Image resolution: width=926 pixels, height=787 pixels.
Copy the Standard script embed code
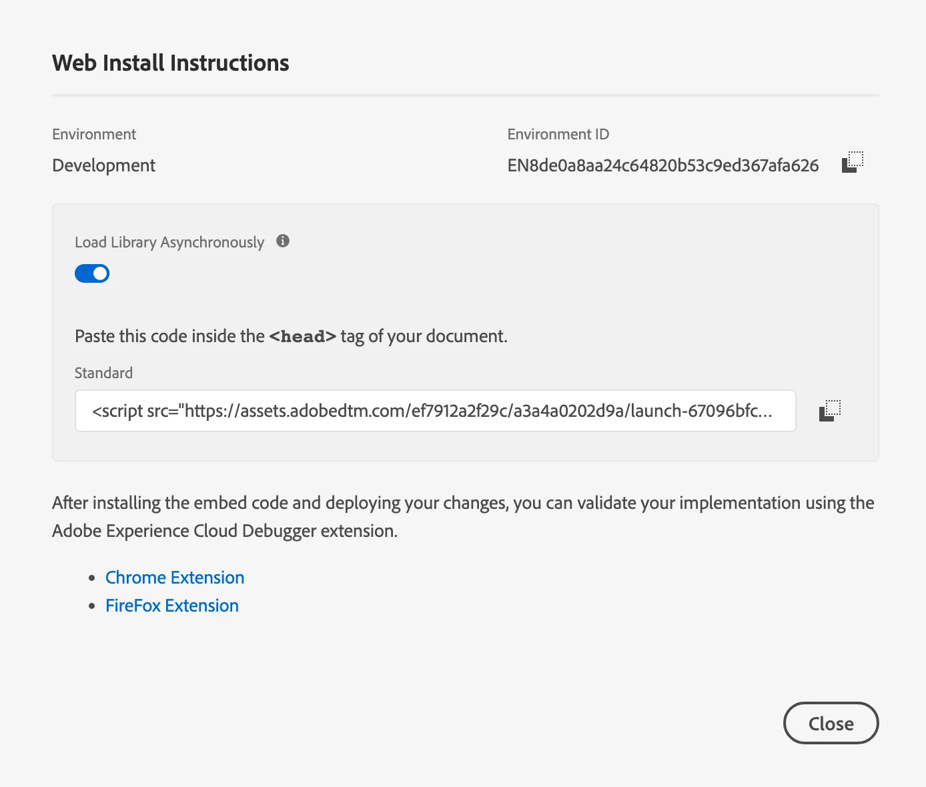click(x=830, y=410)
